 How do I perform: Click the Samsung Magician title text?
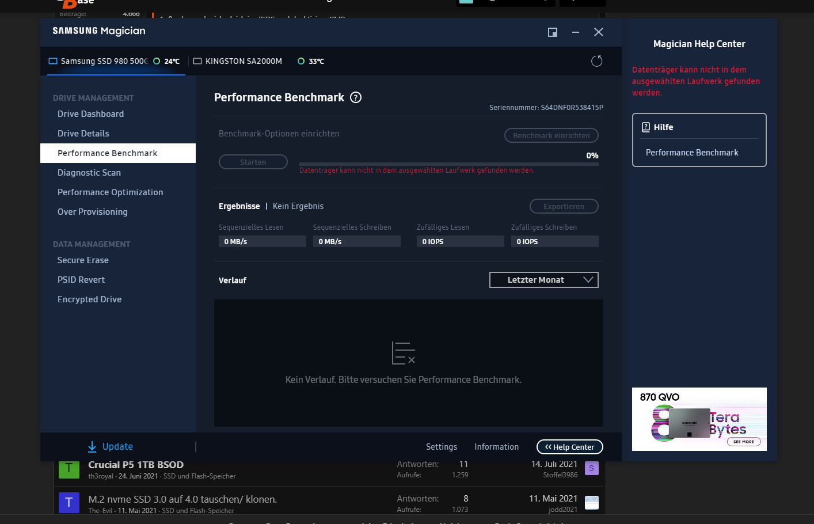(x=99, y=31)
